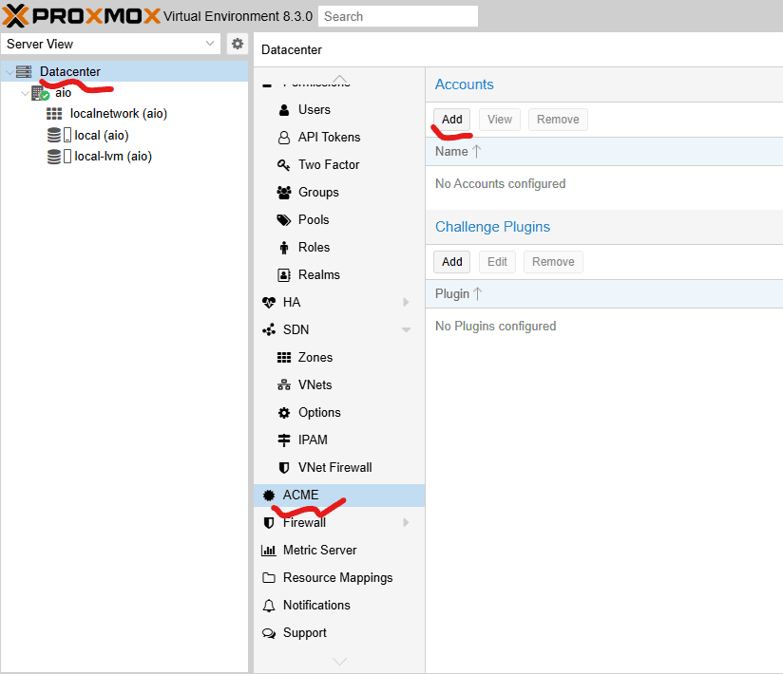Open the VNets menu item
Viewport: 783px width, 674px height.
pyautogui.click(x=315, y=384)
